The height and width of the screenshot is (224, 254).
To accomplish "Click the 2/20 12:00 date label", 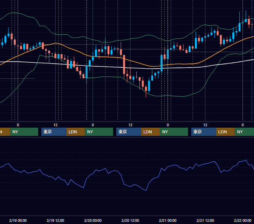I will [x=130, y=220].
